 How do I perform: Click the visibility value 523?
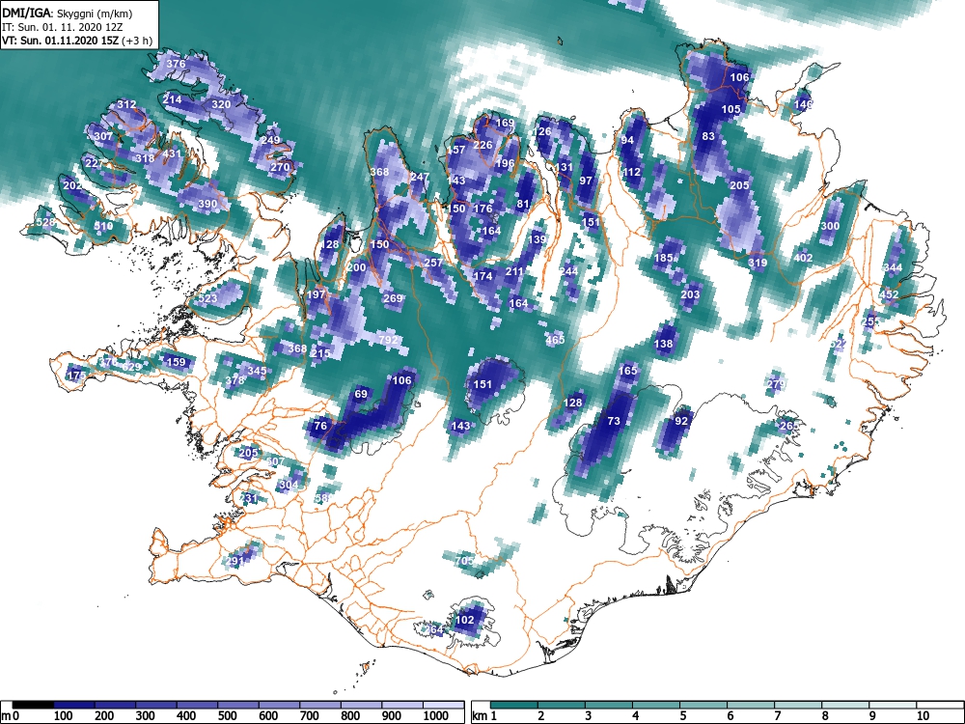[207, 298]
